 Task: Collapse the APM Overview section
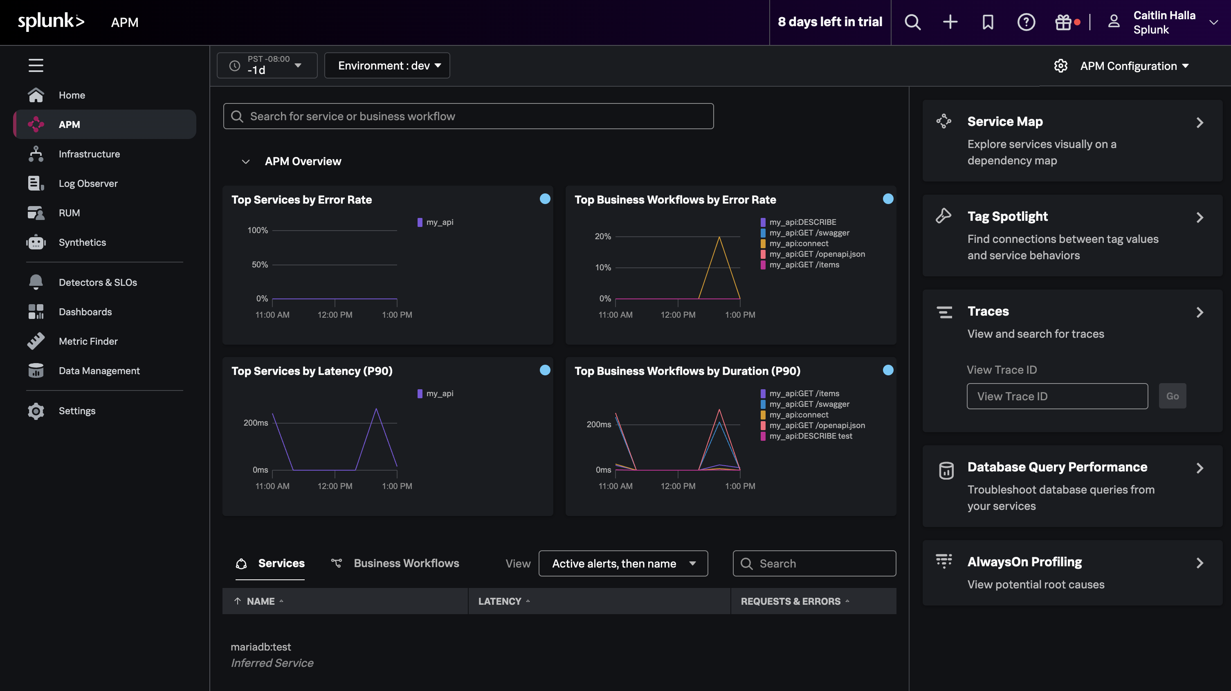click(x=246, y=162)
